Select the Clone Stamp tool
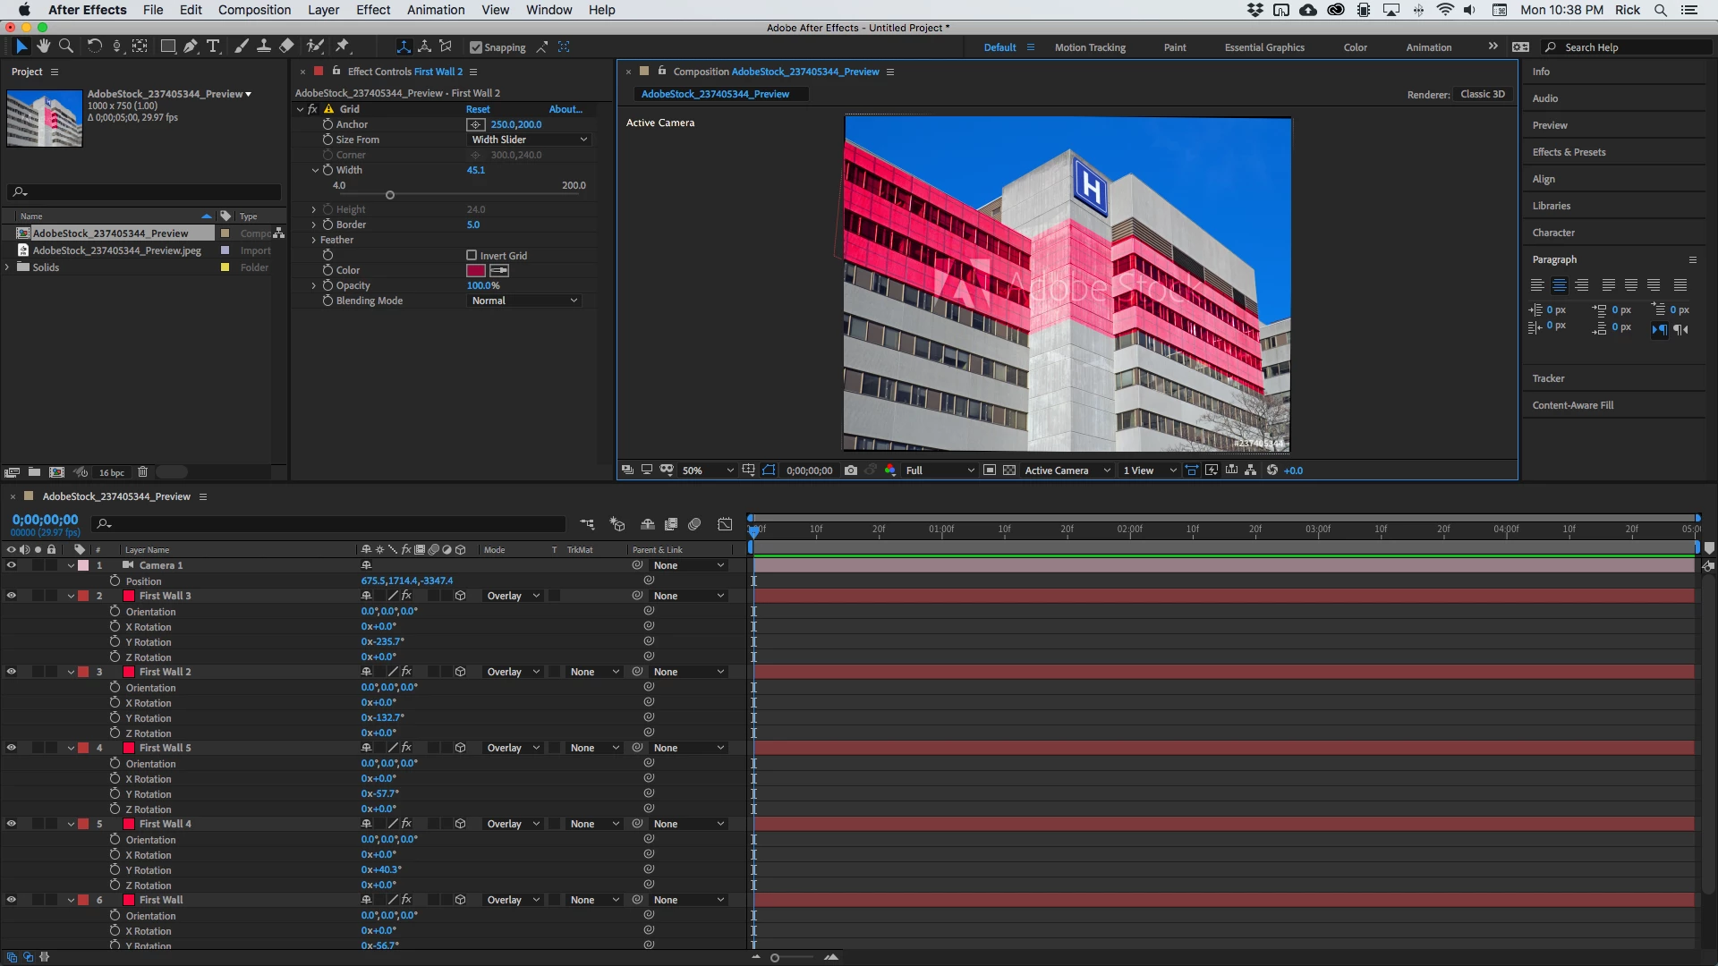 (264, 47)
